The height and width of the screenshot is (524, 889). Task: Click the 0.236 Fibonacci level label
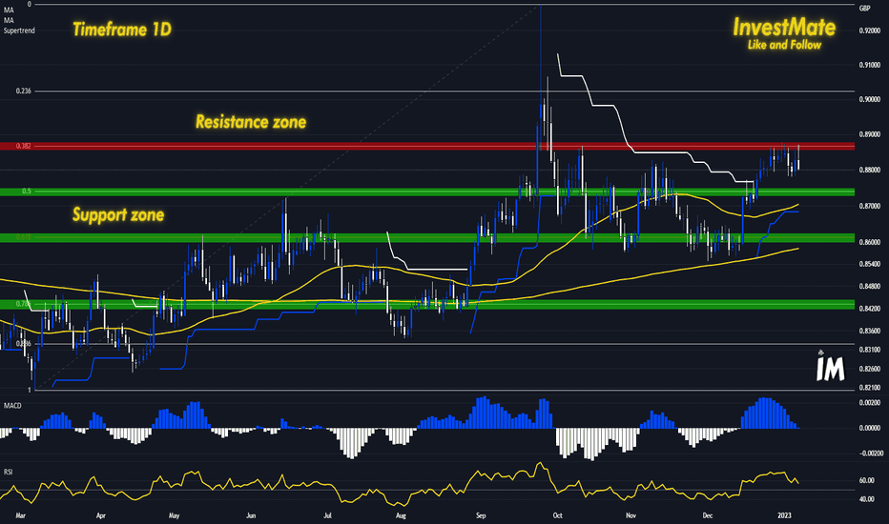(23, 91)
